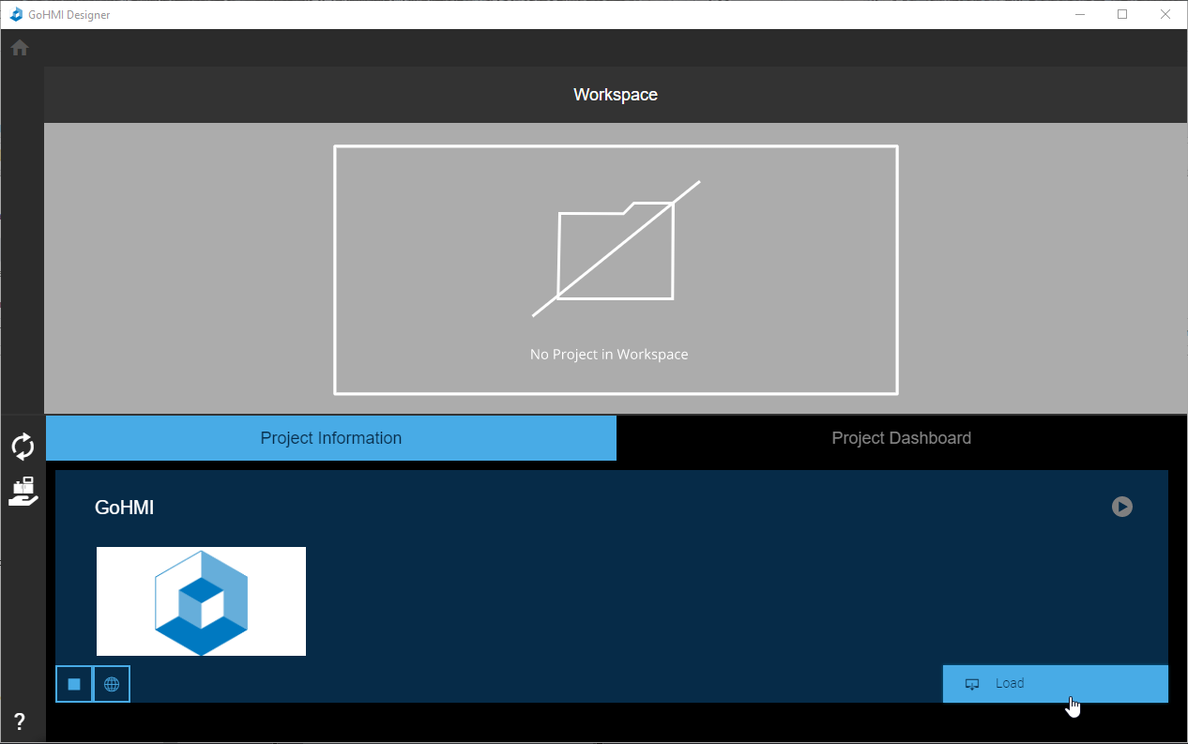Viewport: 1188px width, 744px height.
Task: Click the Workspace header label
Action: (616, 95)
